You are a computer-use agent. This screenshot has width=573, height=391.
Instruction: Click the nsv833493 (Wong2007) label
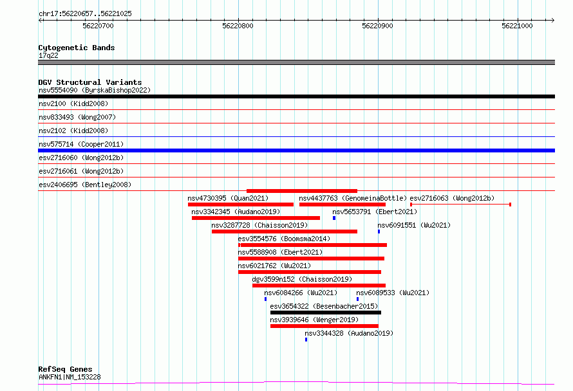coord(77,117)
